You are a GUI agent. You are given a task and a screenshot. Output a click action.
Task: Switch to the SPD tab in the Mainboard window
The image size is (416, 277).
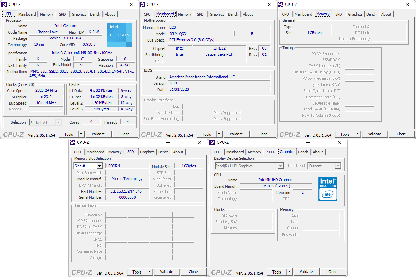200,14
